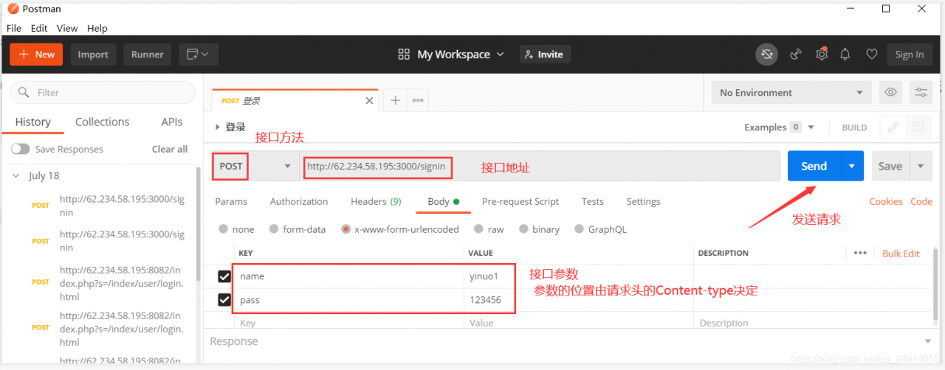Screen dimensions: 945x370
Task: Uncheck the pass parameter checkbox
Action: (x=224, y=300)
